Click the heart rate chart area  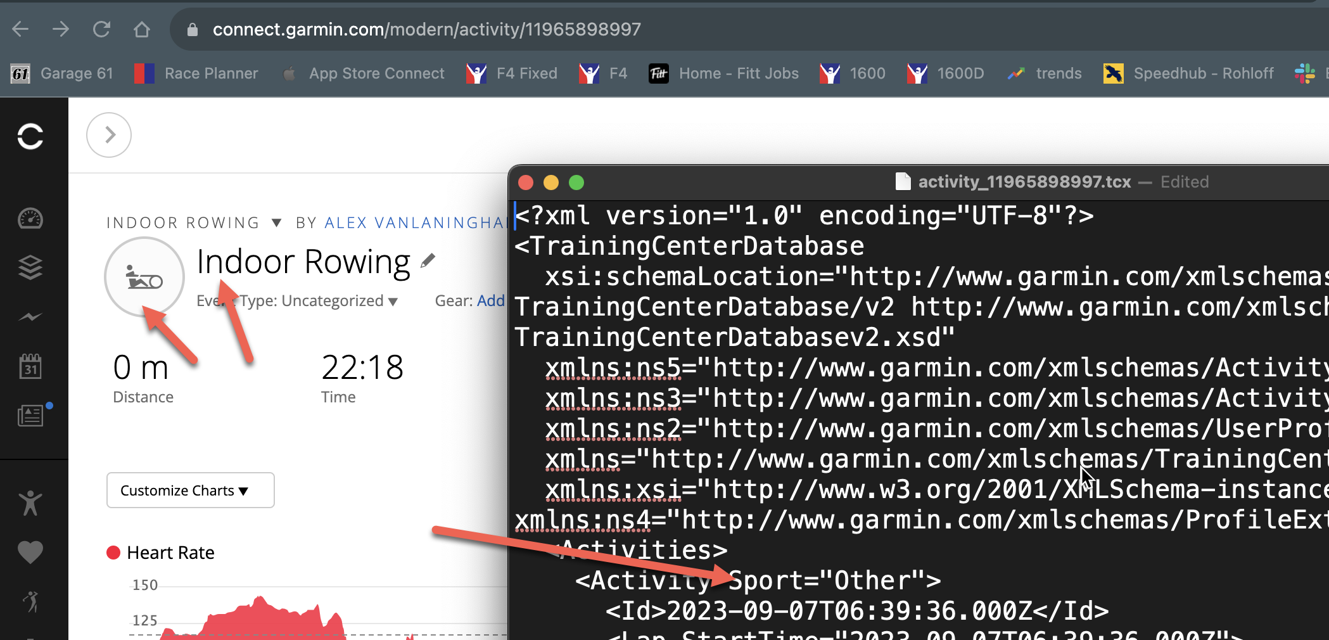coord(317,611)
